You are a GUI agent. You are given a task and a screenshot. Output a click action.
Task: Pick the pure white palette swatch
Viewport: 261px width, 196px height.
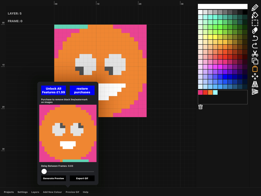[200, 12]
